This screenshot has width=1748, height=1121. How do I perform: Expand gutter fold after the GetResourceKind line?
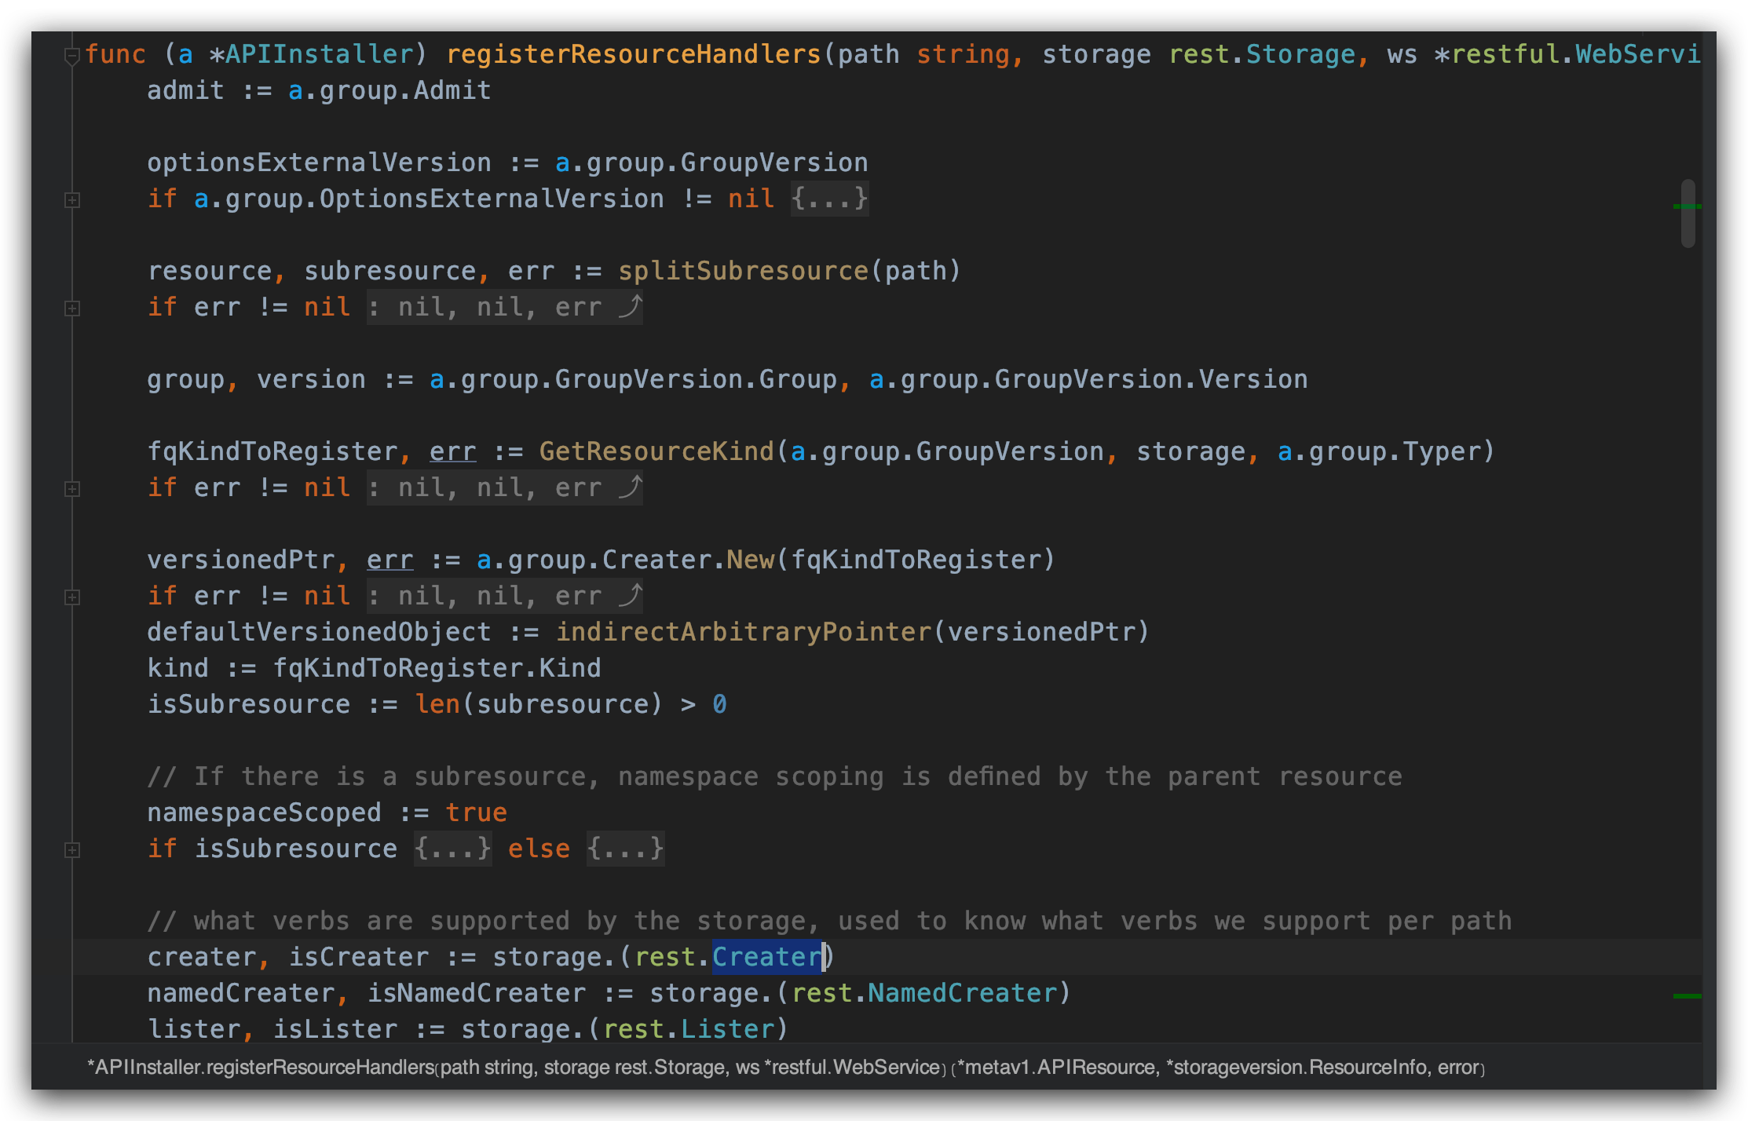(72, 489)
